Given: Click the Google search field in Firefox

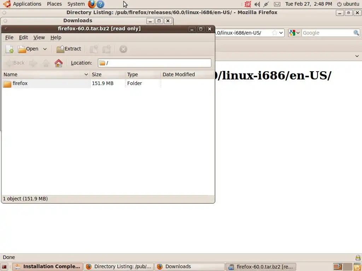Looking at the screenshot, I should click(x=327, y=33).
